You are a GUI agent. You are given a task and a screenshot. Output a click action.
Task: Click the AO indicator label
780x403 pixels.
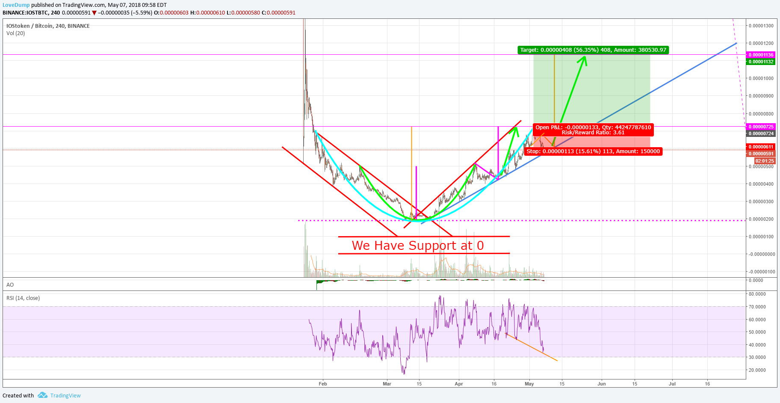pos(10,284)
